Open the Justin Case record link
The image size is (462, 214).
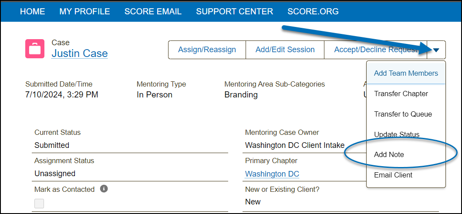click(x=80, y=54)
